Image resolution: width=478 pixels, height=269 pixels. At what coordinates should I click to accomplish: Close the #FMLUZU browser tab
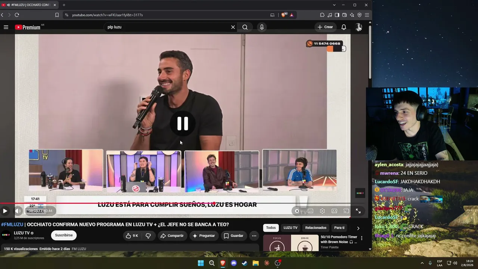[55, 5]
